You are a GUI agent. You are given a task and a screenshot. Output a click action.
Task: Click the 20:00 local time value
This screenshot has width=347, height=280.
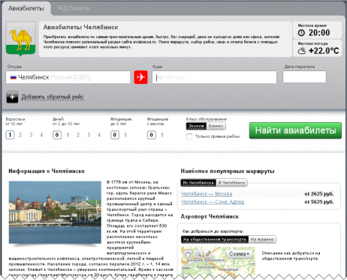[319, 33]
